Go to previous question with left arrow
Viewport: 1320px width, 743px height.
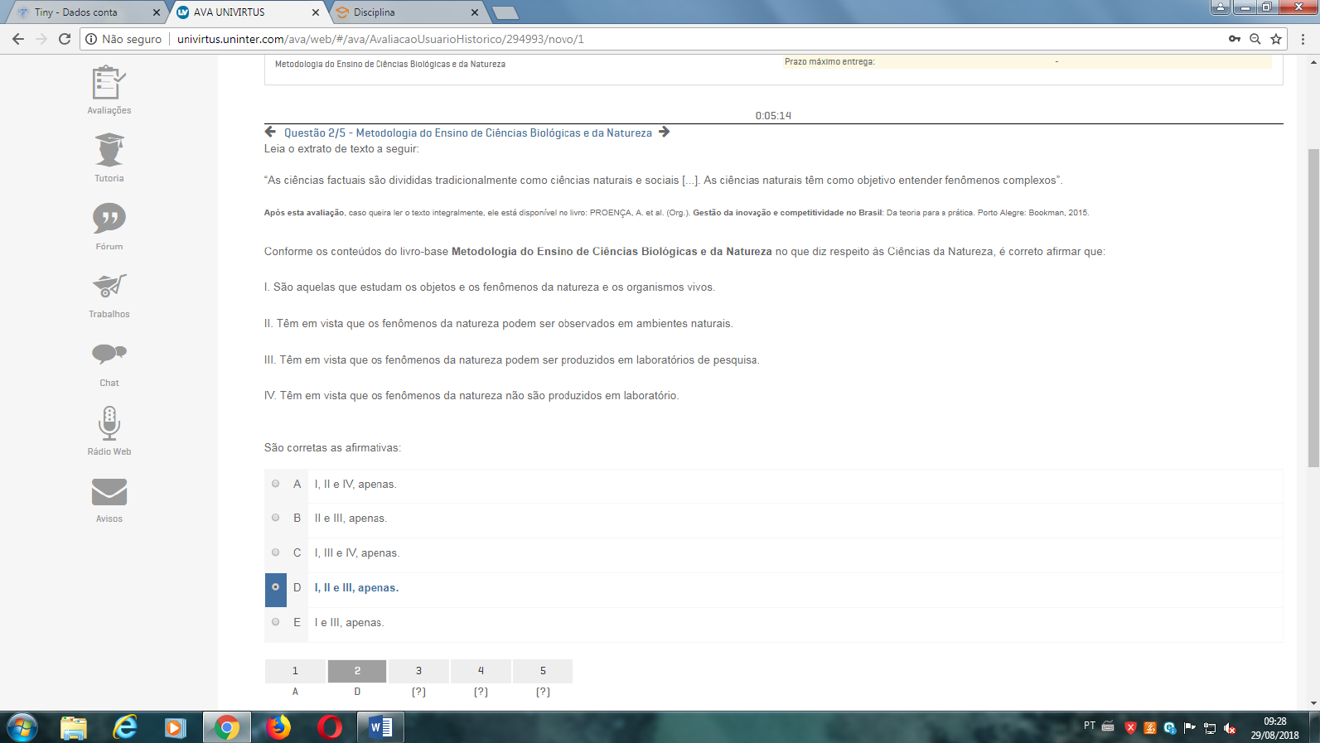point(270,132)
